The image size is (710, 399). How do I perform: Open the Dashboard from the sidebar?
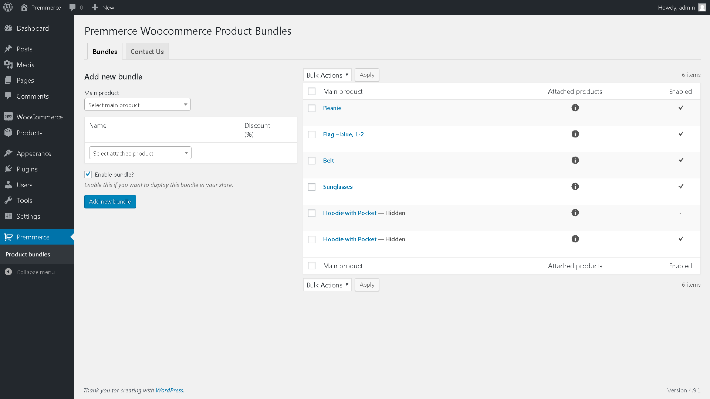coord(33,28)
